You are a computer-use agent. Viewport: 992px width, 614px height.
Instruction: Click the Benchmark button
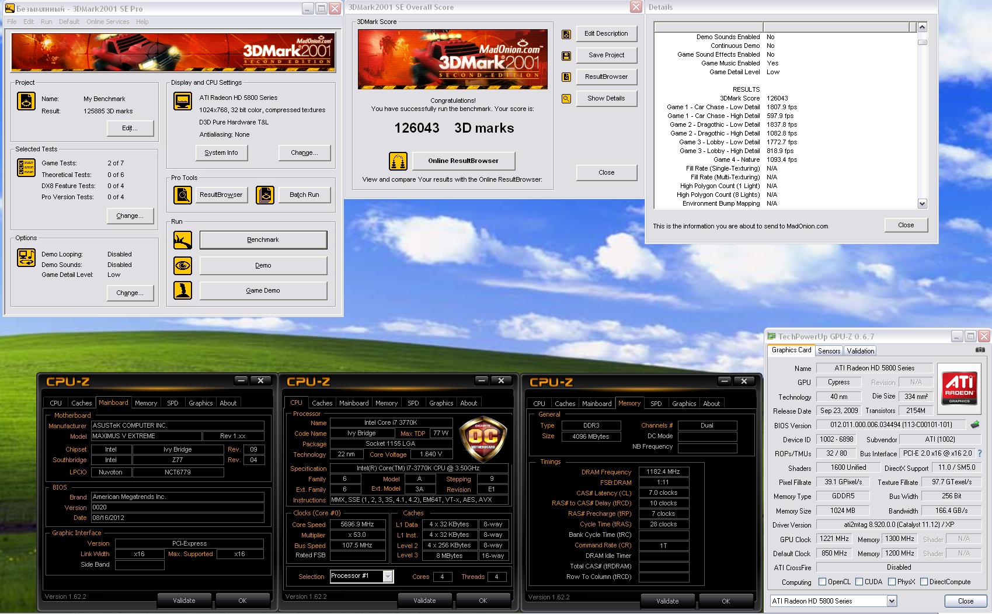(x=263, y=240)
